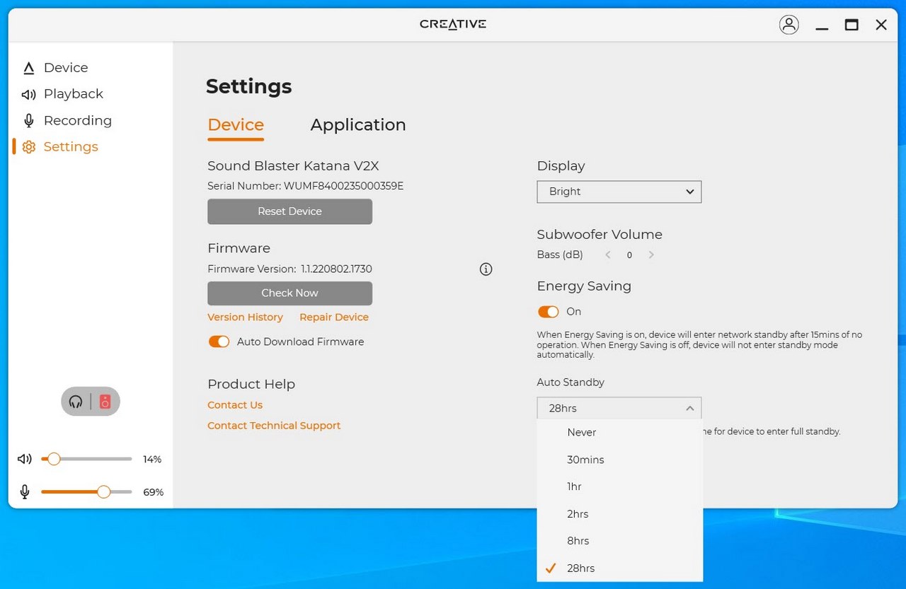
Task: Decrease Bass dB with left arrow
Action: pos(607,255)
